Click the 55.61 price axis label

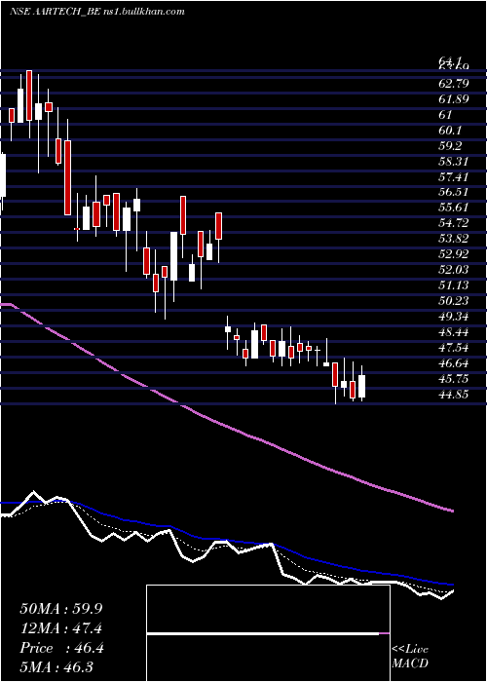454,208
